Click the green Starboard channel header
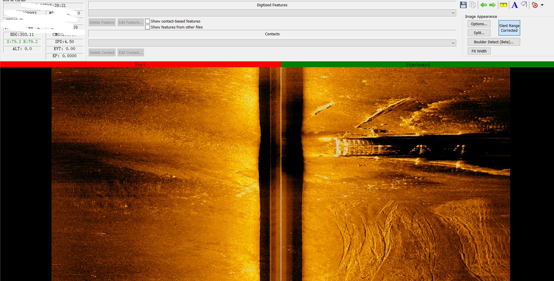The width and height of the screenshot is (554, 281). pyautogui.click(x=417, y=65)
